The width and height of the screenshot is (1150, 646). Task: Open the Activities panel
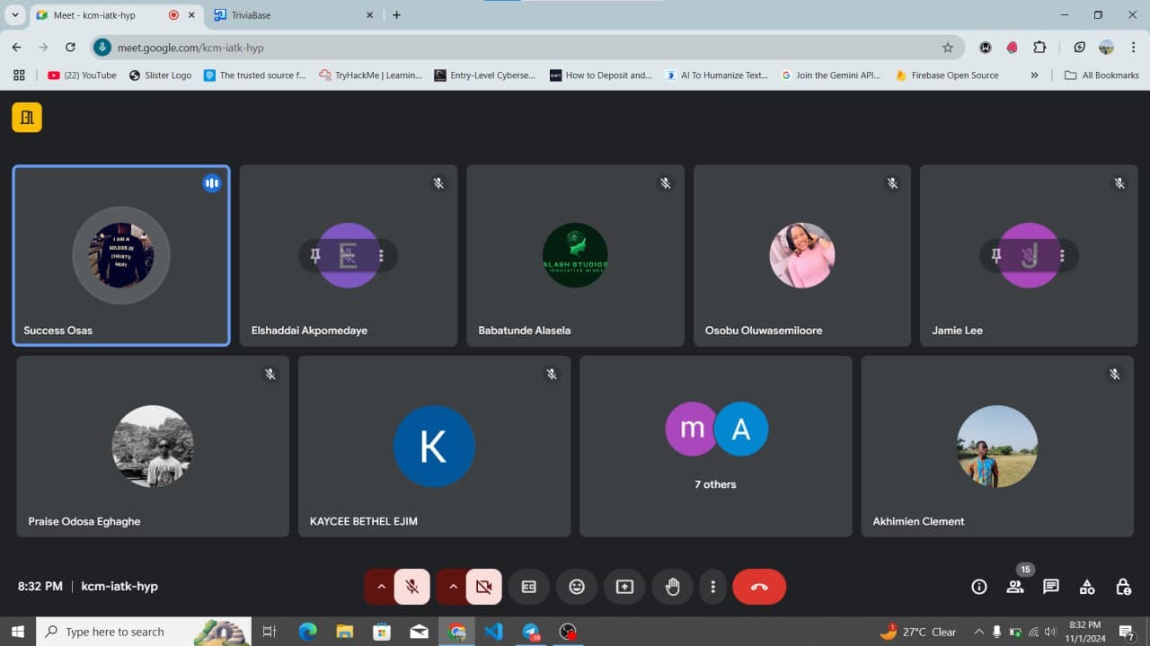pyautogui.click(x=1087, y=587)
